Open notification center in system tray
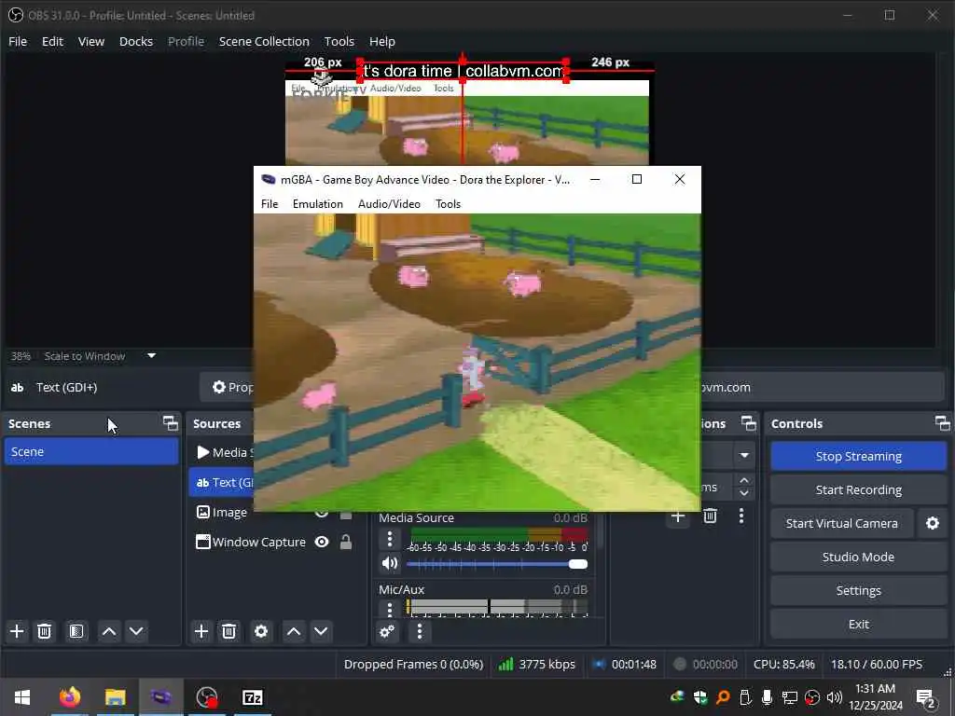 (925, 697)
